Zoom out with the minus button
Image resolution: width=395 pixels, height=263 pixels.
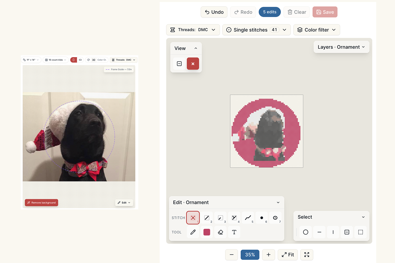(232, 255)
